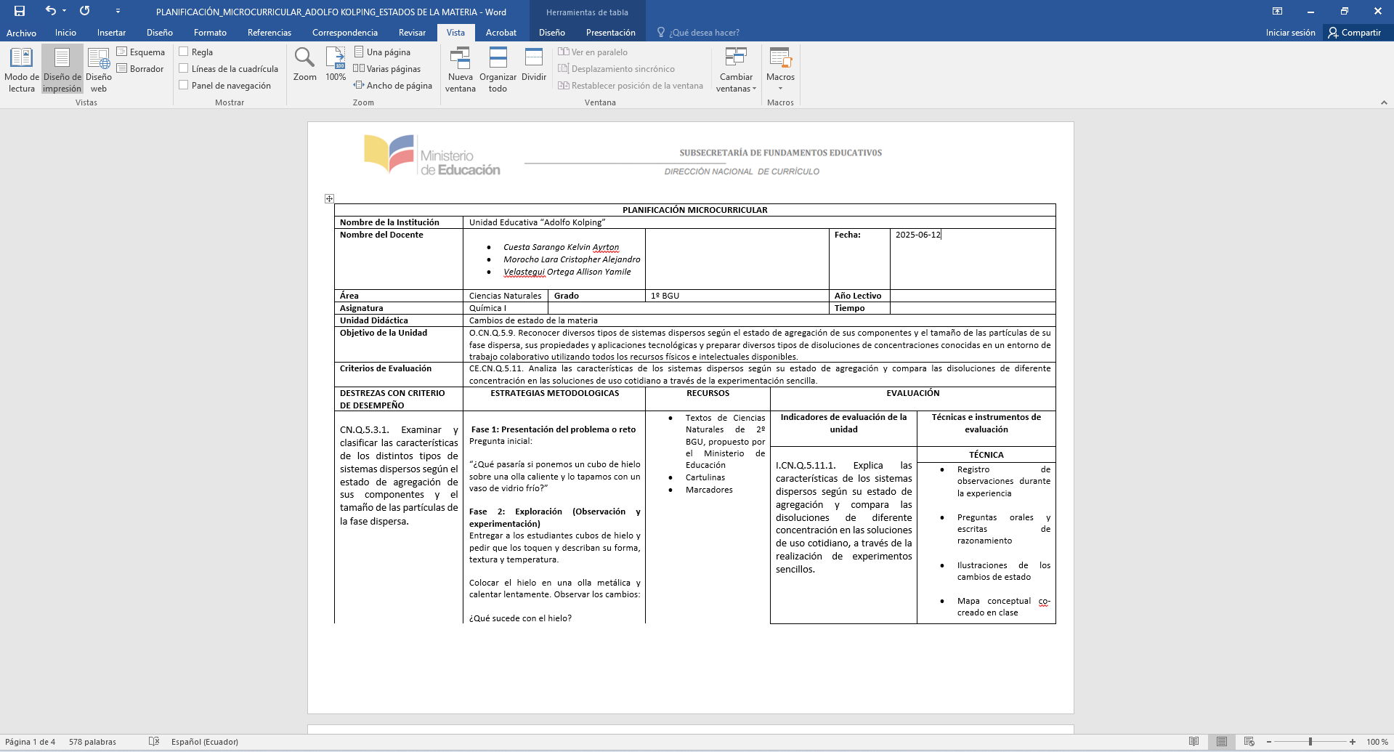Screen dimensions: 1394x752
Task: Open the undo history dropdown arrow
Action: pyautogui.click(x=64, y=11)
